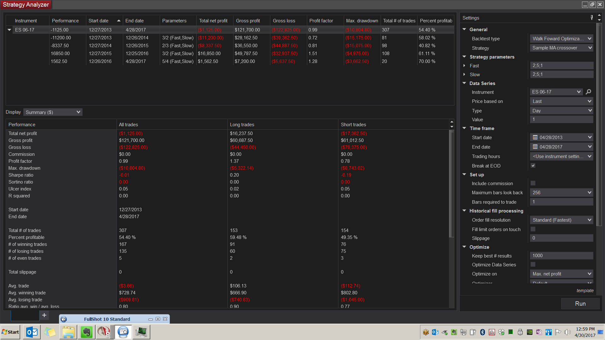The width and height of the screenshot is (605, 340).
Task: Sort results by Total net profit column
Action: [x=213, y=21]
